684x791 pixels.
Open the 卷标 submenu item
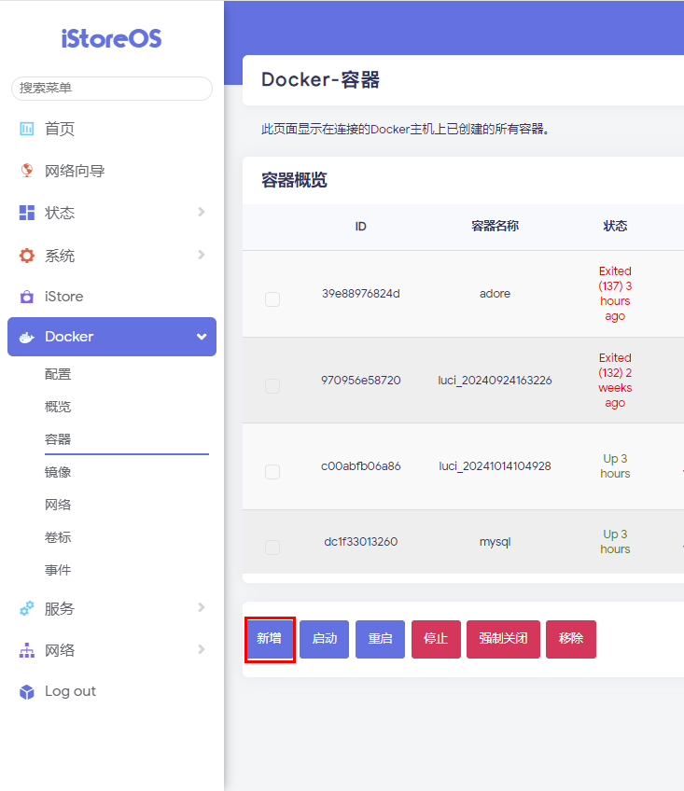(58, 537)
